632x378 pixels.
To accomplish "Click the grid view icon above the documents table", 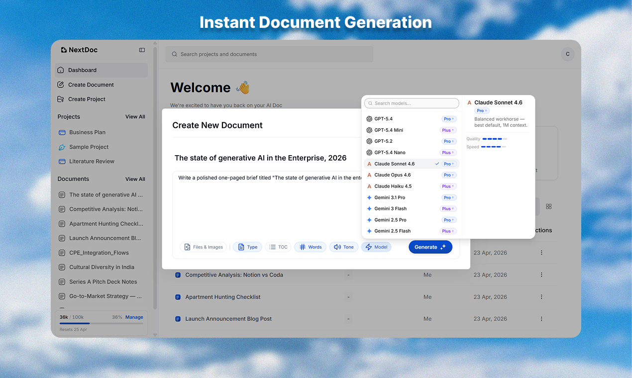I will [x=548, y=206].
